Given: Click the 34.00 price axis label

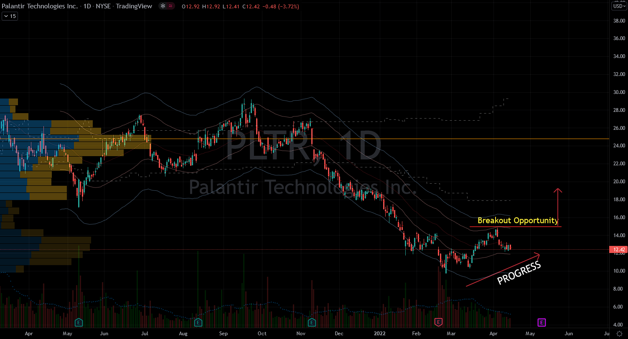Looking at the screenshot, I should [x=619, y=56].
